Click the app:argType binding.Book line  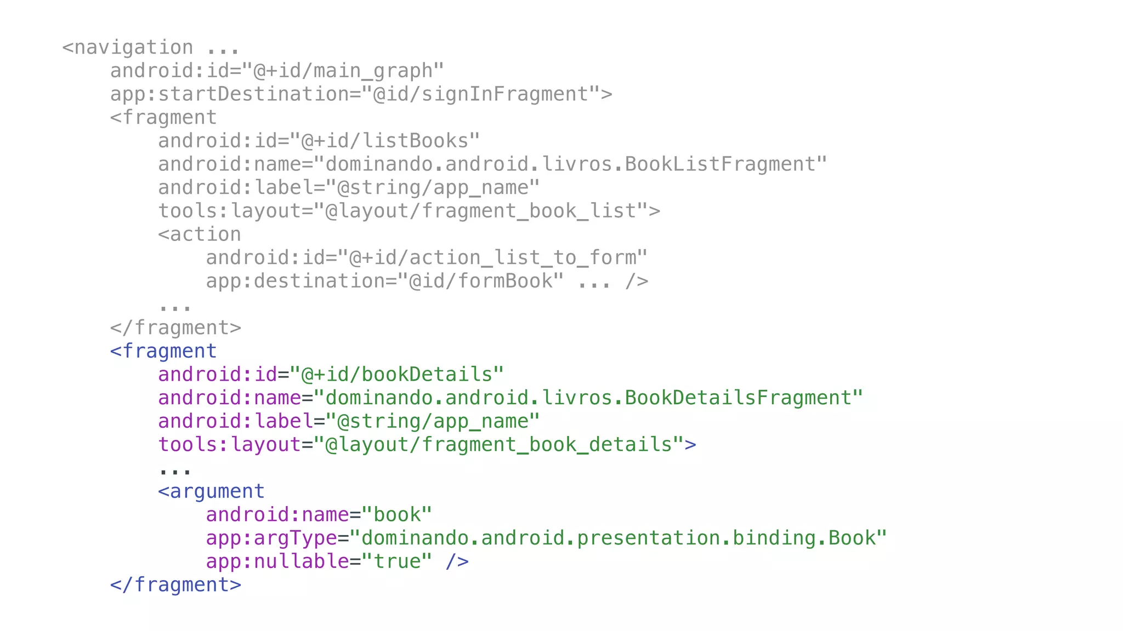point(546,538)
